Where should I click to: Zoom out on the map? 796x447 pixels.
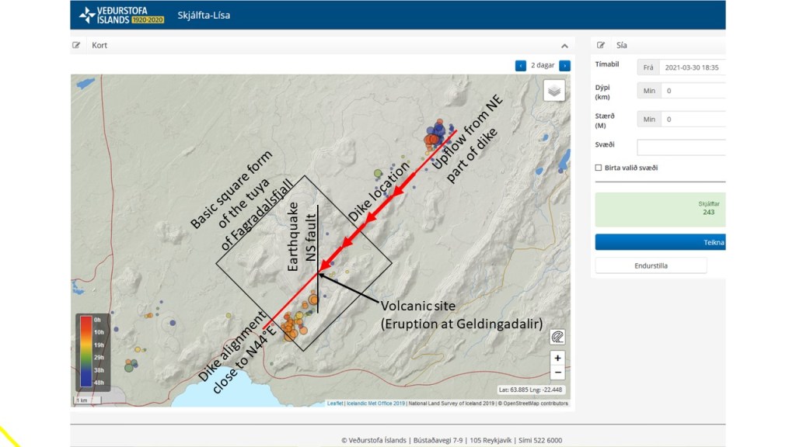click(x=557, y=372)
